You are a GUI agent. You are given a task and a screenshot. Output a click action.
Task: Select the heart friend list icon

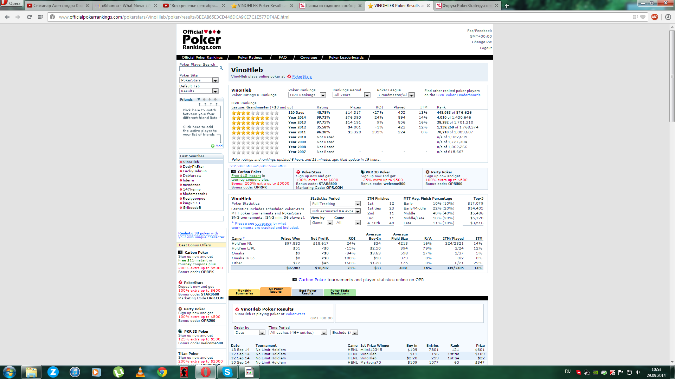coord(199,99)
